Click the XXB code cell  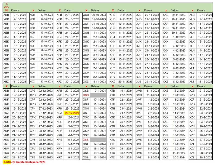(166, 91)
